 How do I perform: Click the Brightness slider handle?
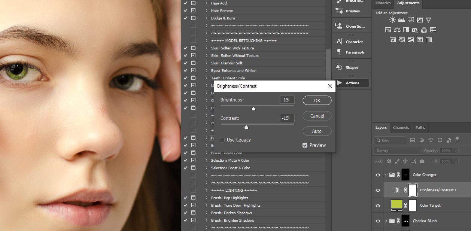(x=253, y=109)
